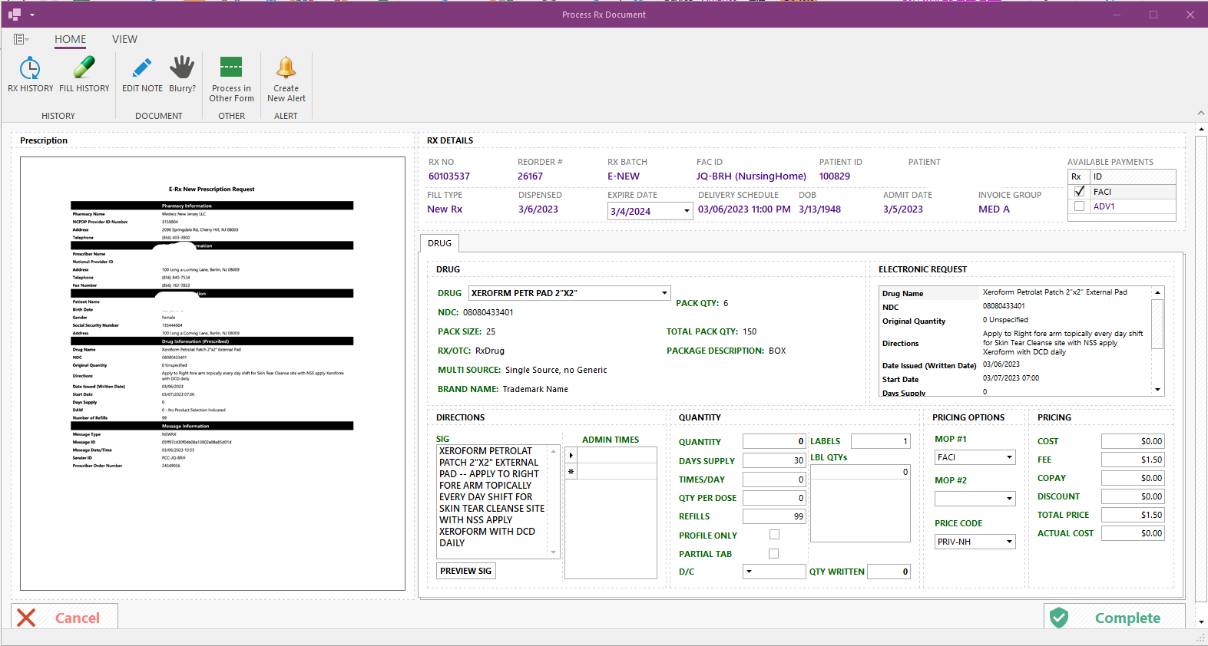Click the Days Supply input field
The height and width of the screenshot is (646, 1208).
point(773,460)
